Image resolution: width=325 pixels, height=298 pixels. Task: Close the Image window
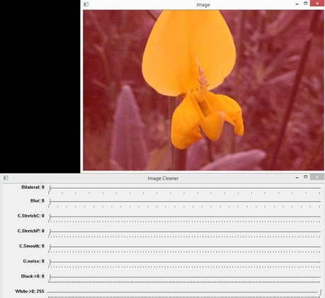(317, 4)
